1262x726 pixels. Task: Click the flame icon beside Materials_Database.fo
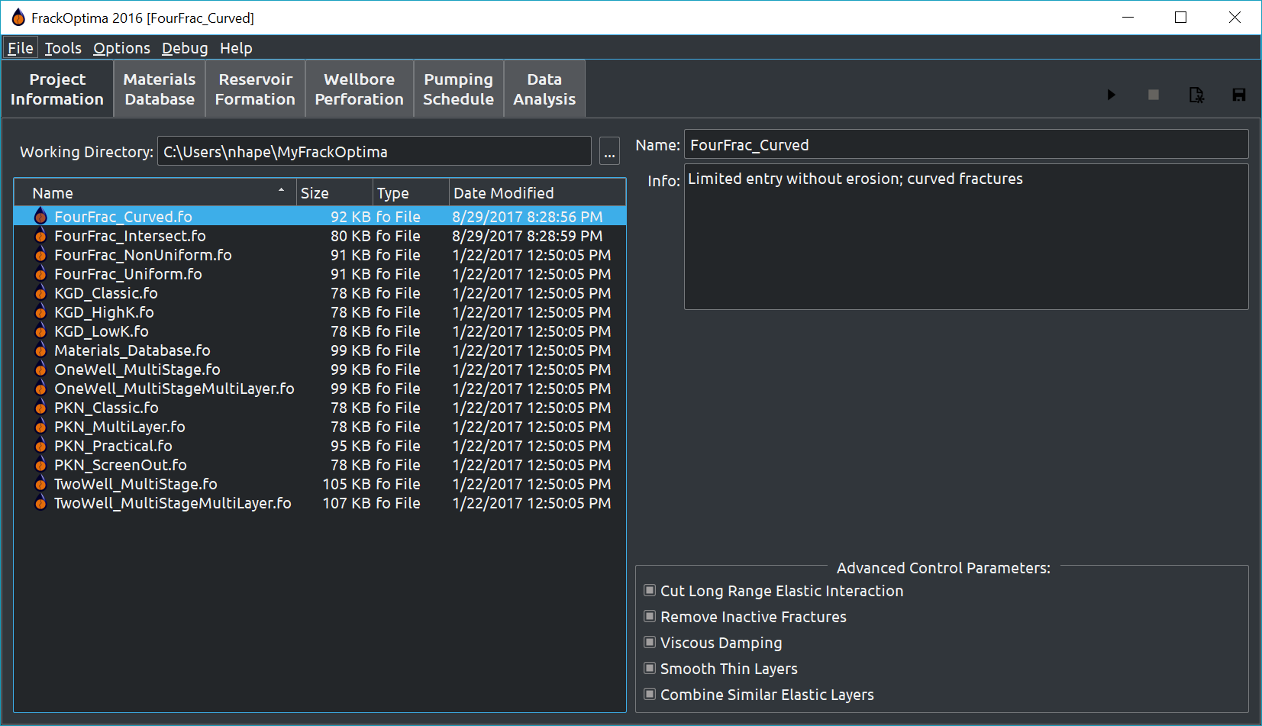point(40,350)
